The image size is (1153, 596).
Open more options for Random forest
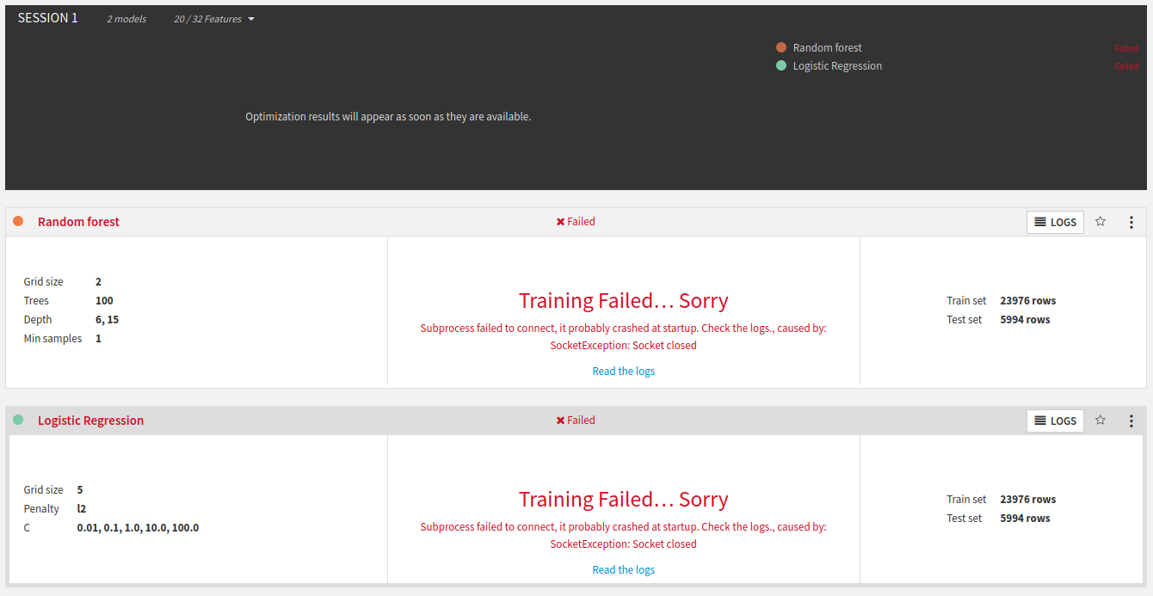[x=1131, y=222]
